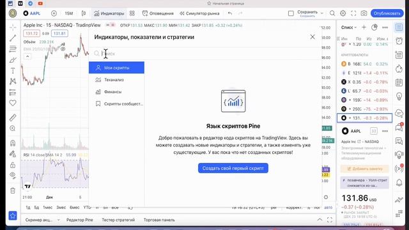
Task: Open the Торговая панель tab
Action: (159, 220)
